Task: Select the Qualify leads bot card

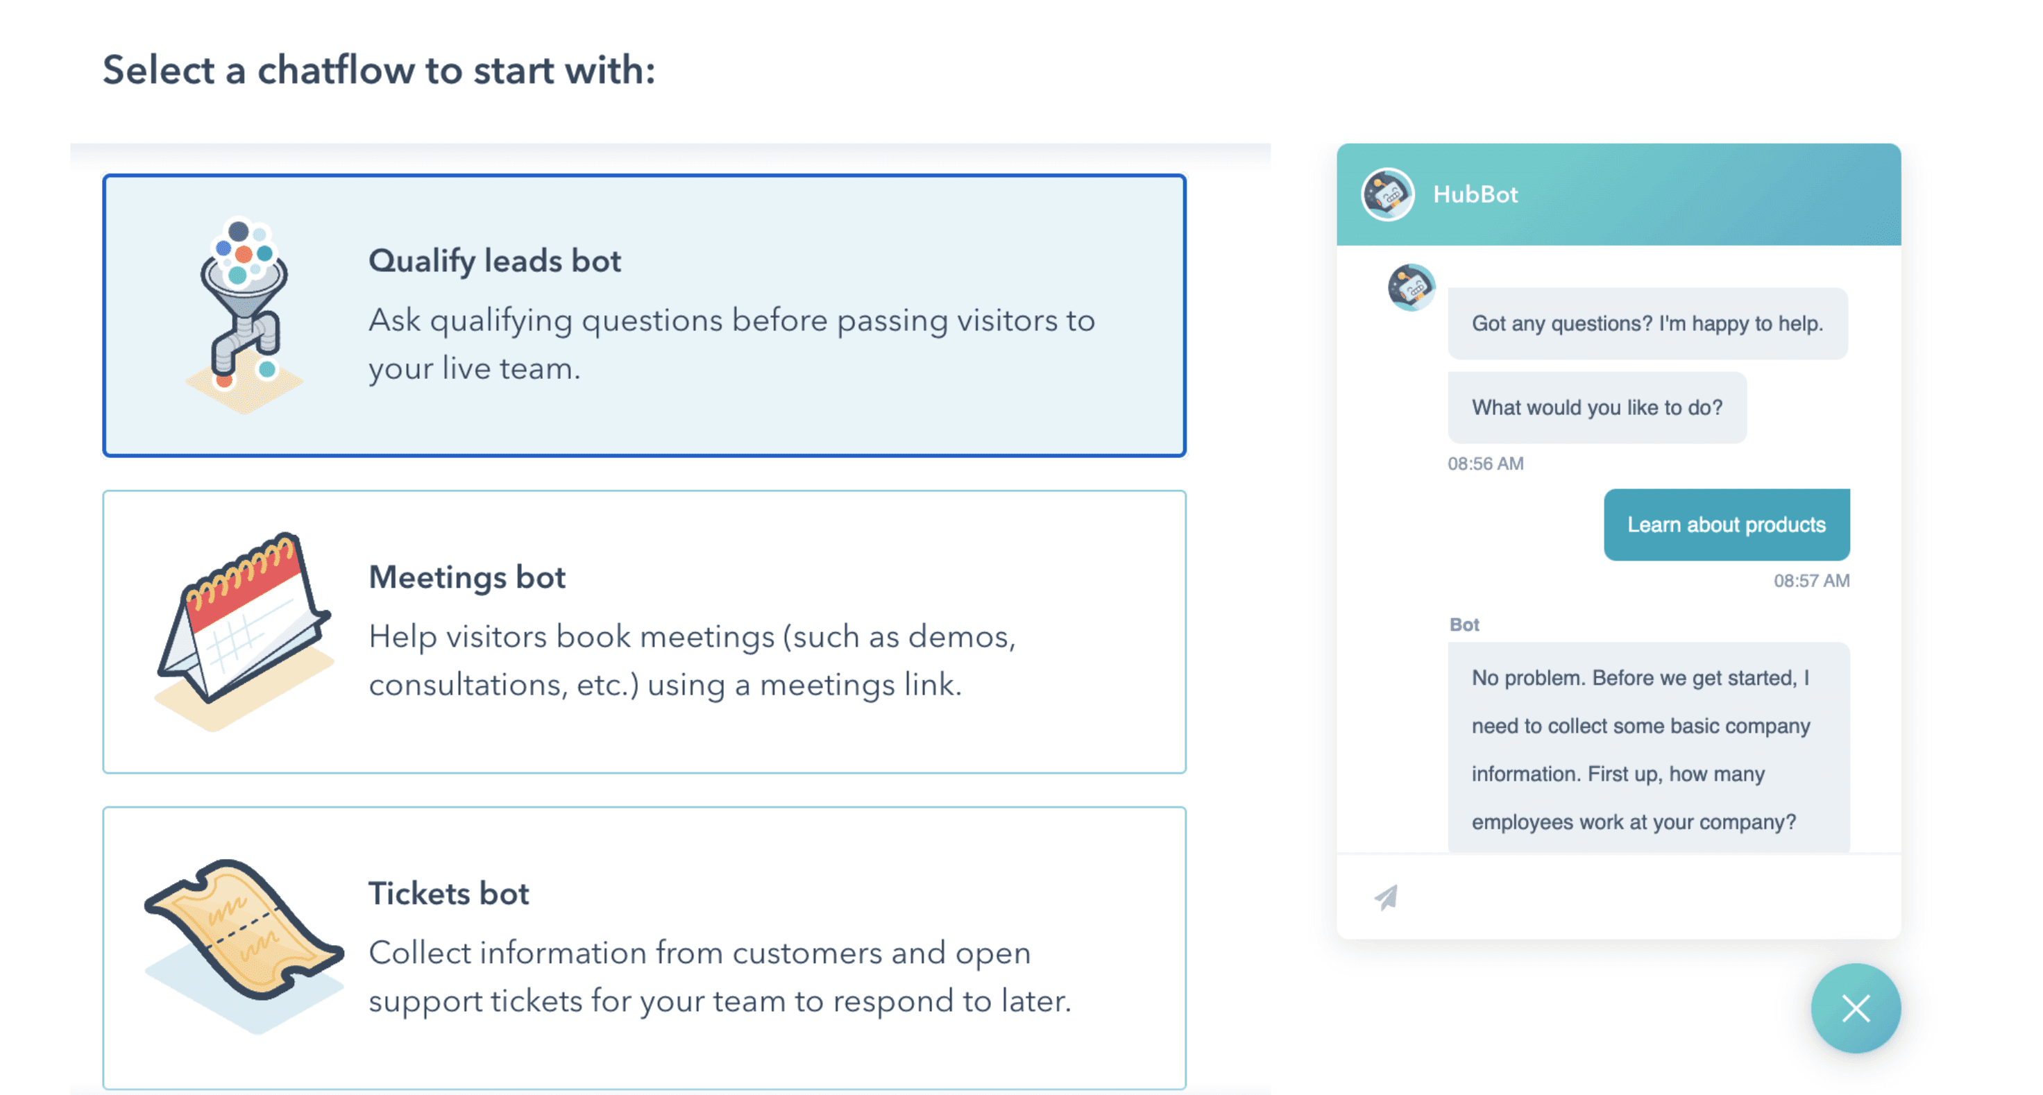Action: click(644, 316)
